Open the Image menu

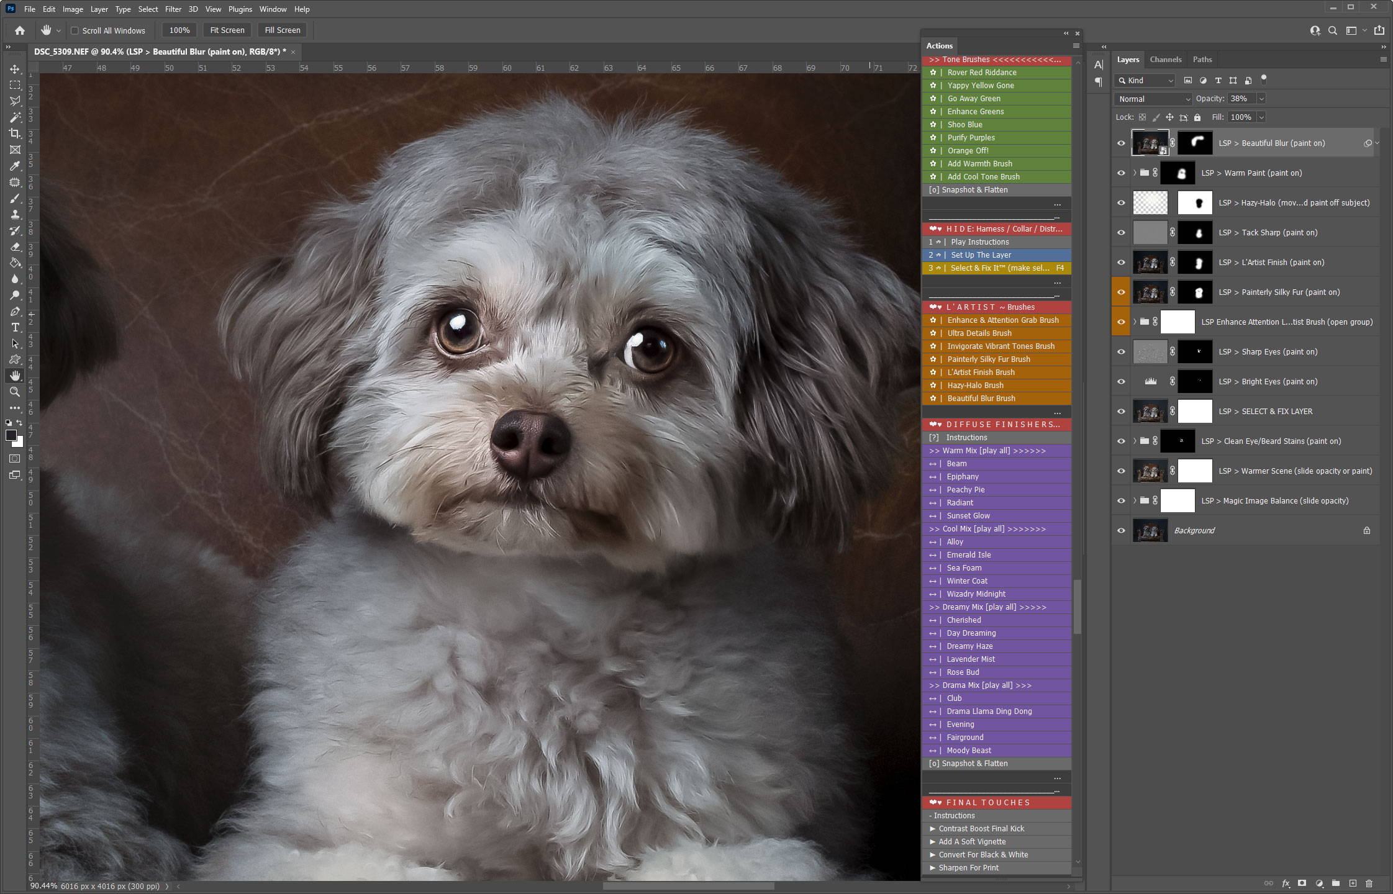[73, 9]
